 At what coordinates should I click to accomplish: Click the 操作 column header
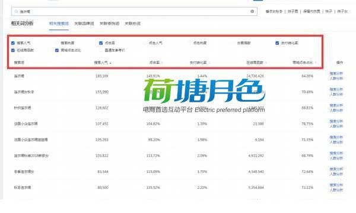pos(339,63)
